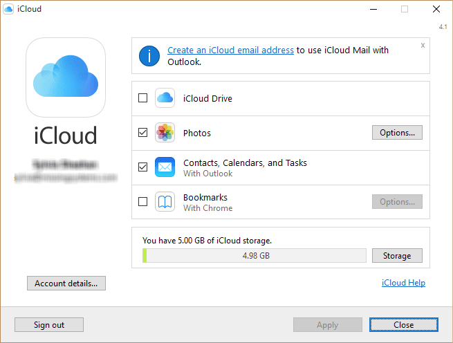The height and width of the screenshot is (343, 453).
Task: Click the "You have 5.00 GB of iCloud storage" text
Action: click(207, 241)
